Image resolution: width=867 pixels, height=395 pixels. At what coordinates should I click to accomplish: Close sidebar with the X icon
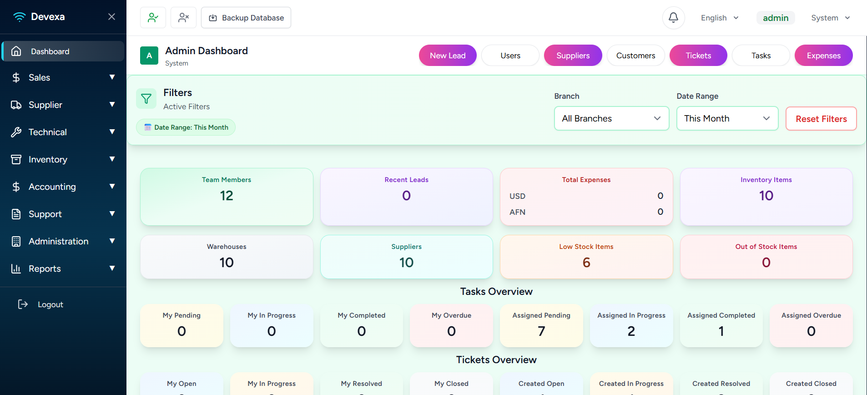coord(111,17)
